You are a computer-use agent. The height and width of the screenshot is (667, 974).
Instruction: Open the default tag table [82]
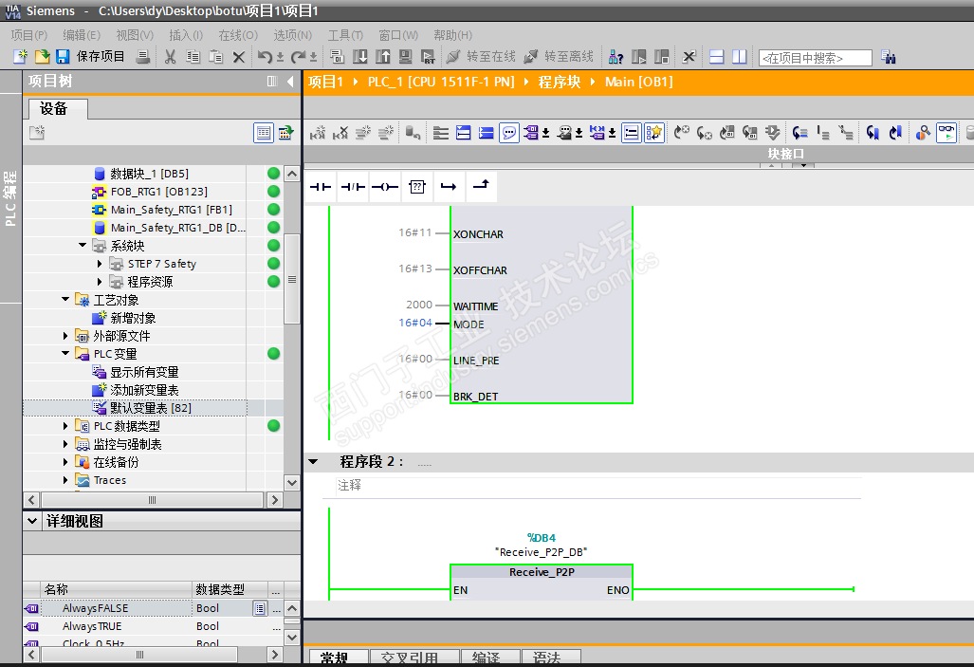(x=148, y=408)
